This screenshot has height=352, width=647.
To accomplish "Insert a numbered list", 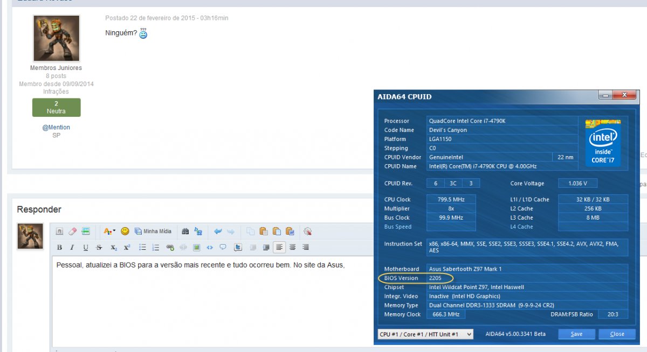I will tap(156, 248).
